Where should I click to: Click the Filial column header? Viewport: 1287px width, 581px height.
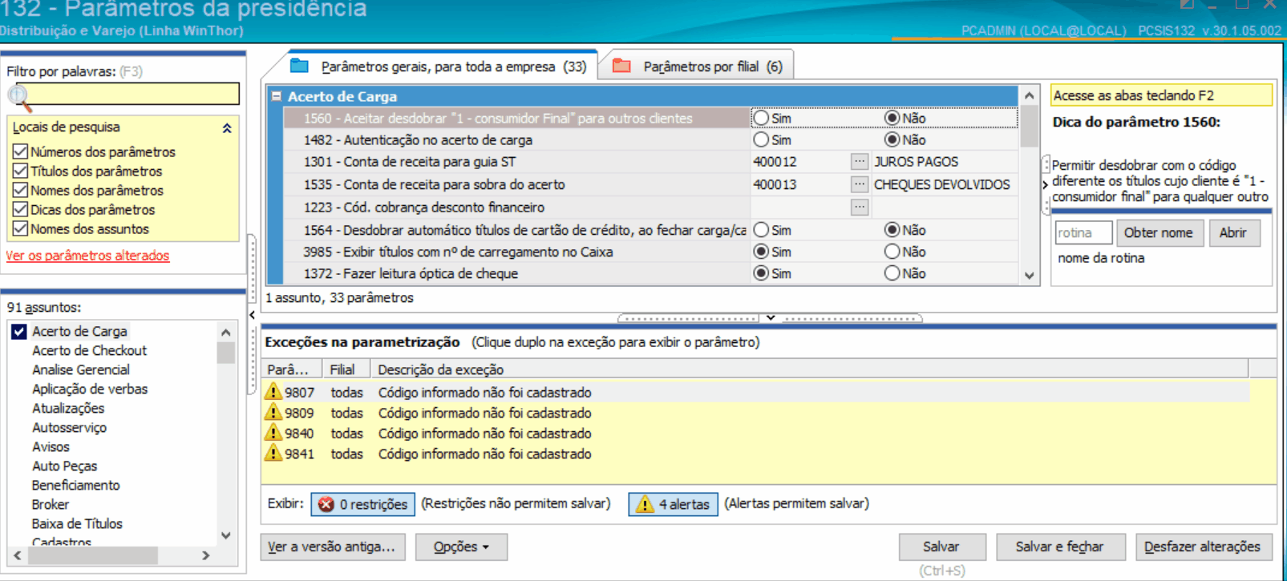coord(346,369)
